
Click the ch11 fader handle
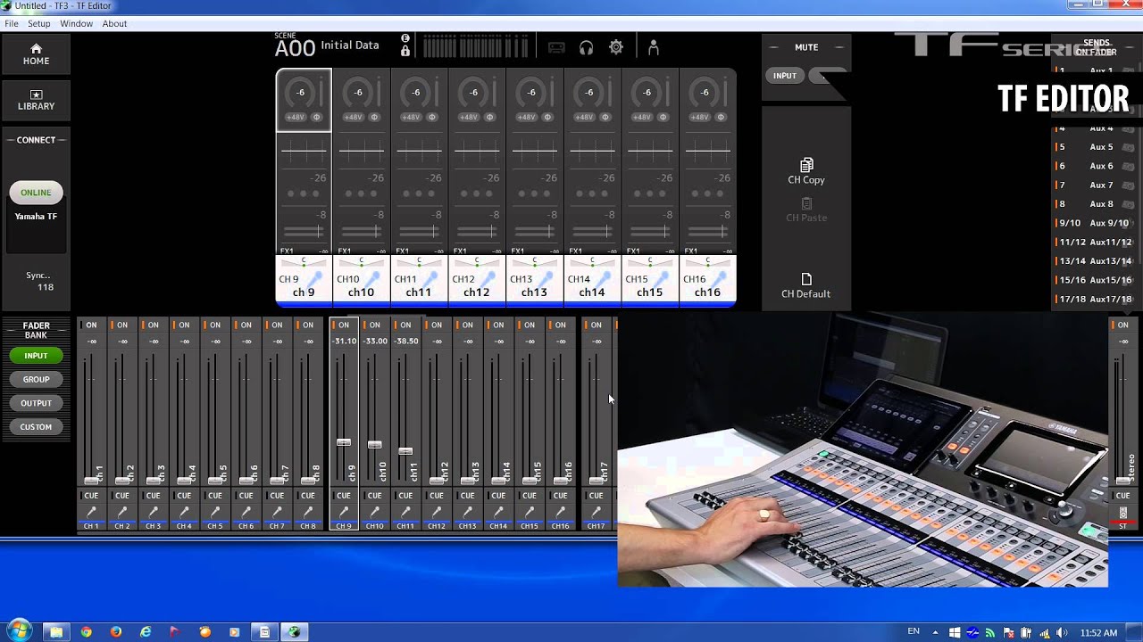(x=405, y=451)
